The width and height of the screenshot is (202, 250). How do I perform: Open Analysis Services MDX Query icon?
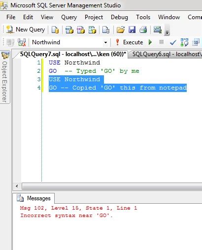(69, 30)
